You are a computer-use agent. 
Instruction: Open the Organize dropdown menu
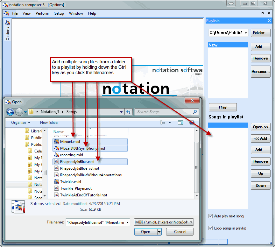[21, 123]
